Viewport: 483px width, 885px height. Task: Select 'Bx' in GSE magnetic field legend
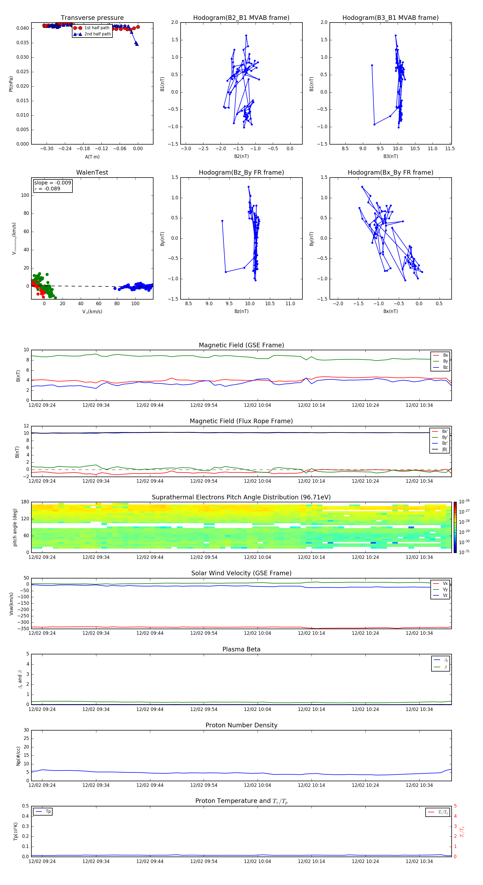pos(440,355)
